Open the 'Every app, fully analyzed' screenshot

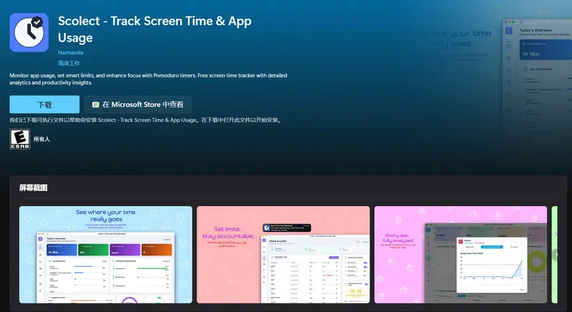[460, 255]
